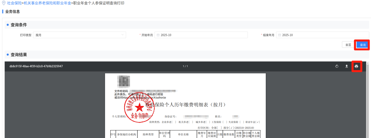This screenshot has width=371, height=138.
Task: Click calendar icon in 开始年月 field
Action: [158, 35]
